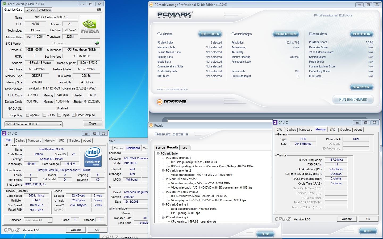Open the Validation tab in GPU-Z
The image size is (383, 239).
[x=45, y=10]
